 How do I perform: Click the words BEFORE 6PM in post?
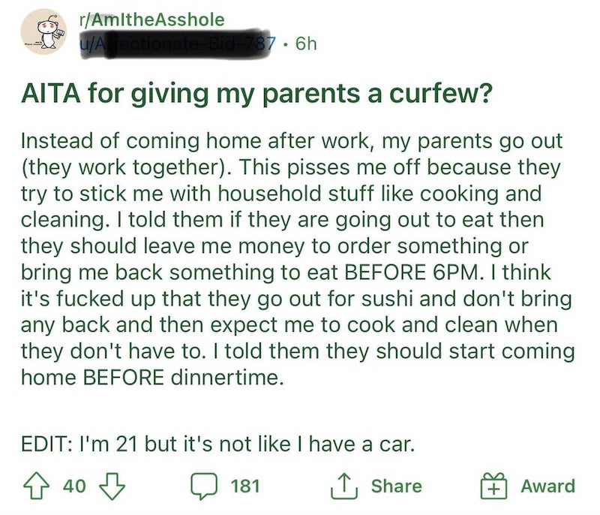(x=411, y=273)
